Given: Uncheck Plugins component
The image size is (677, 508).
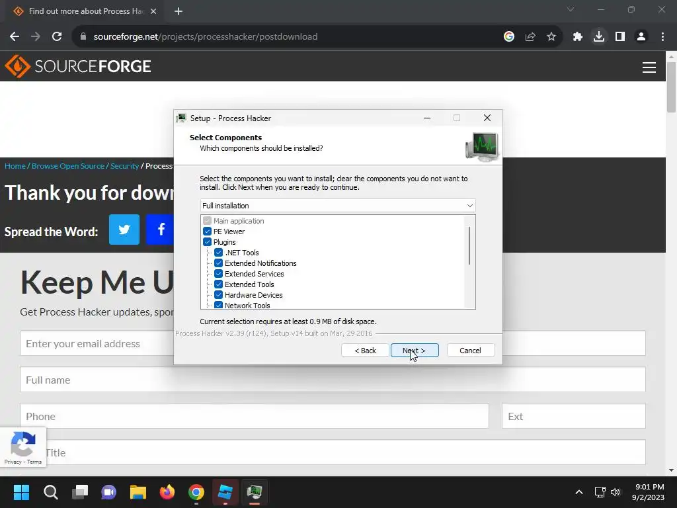Looking at the screenshot, I should point(207,242).
